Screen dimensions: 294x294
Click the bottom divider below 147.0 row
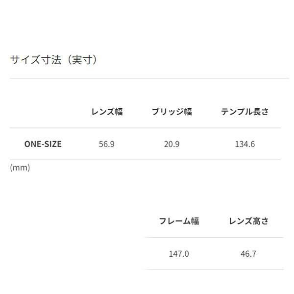pos(214,269)
